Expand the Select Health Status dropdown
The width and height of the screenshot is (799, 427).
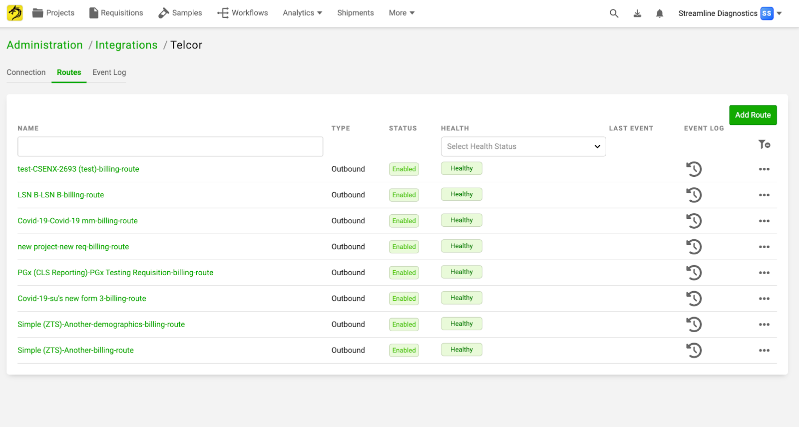click(x=523, y=147)
